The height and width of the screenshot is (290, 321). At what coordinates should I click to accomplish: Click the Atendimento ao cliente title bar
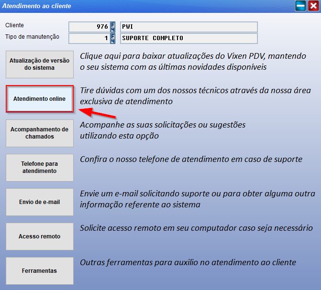144,6
